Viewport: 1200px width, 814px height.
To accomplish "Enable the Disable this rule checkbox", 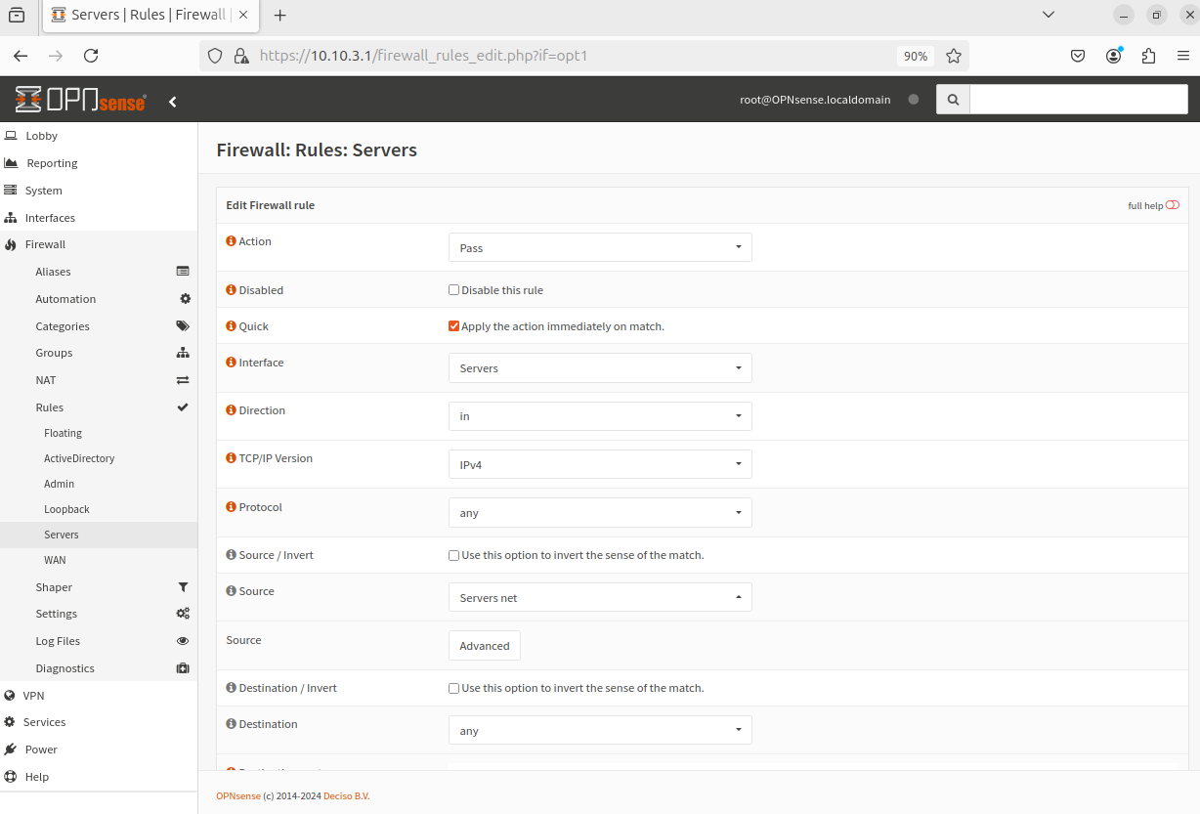I will [453, 290].
